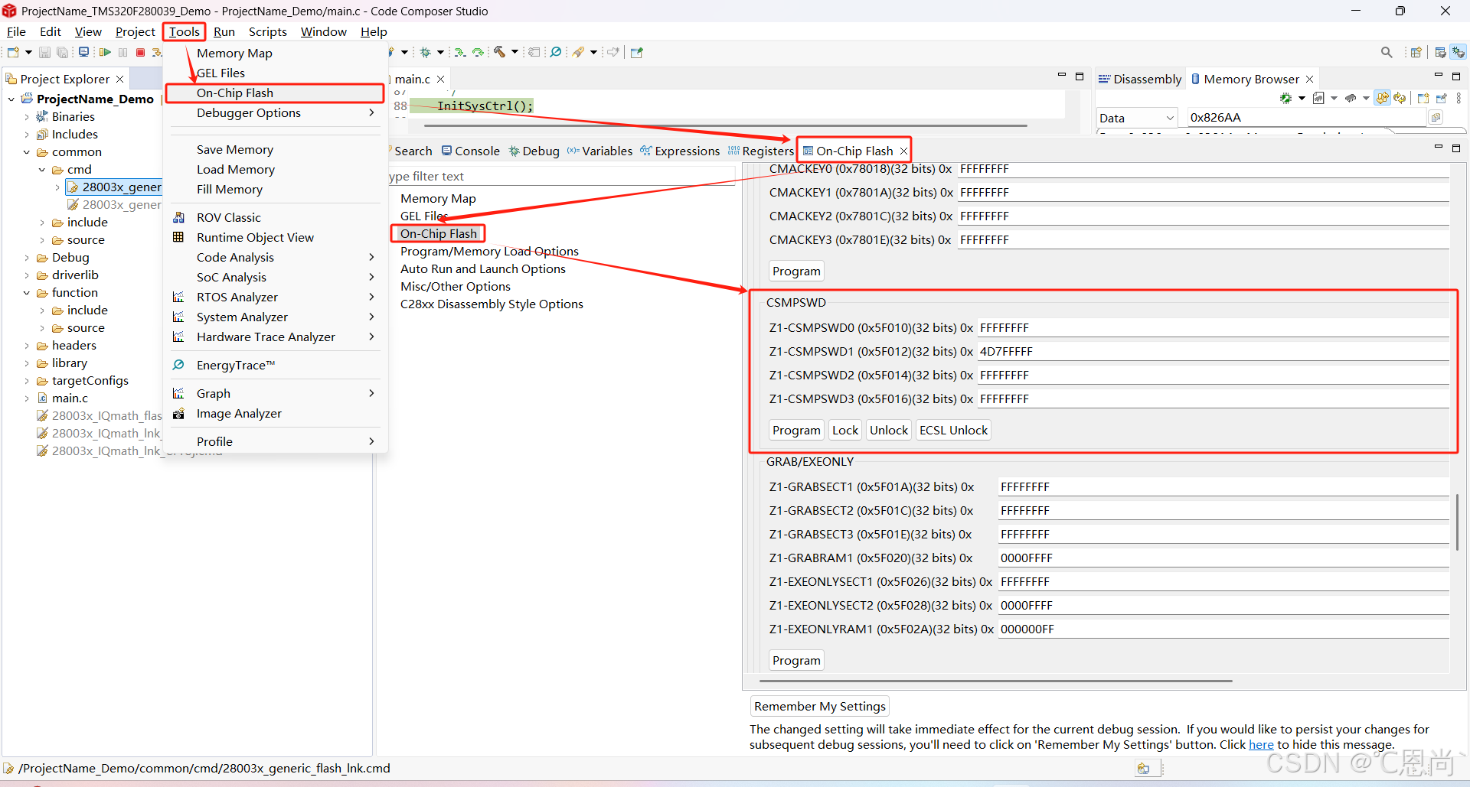Image resolution: width=1470 pixels, height=787 pixels.
Task: Maximize the On-Chip Flash view panel
Action: tap(1456, 148)
